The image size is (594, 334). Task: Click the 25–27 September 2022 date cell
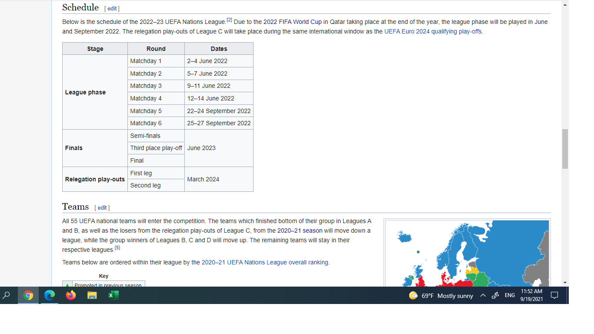click(219, 123)
